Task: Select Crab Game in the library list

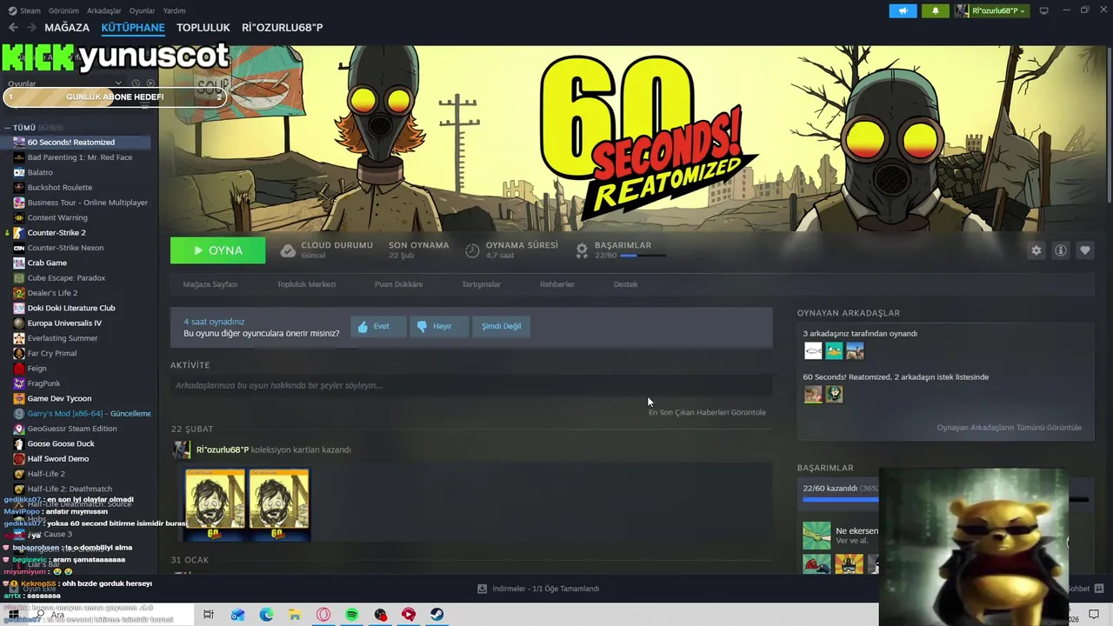Action: tap(47, 263)
